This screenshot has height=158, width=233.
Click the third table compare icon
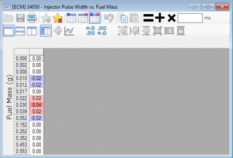pyautogui.click(x=95, y=18)
